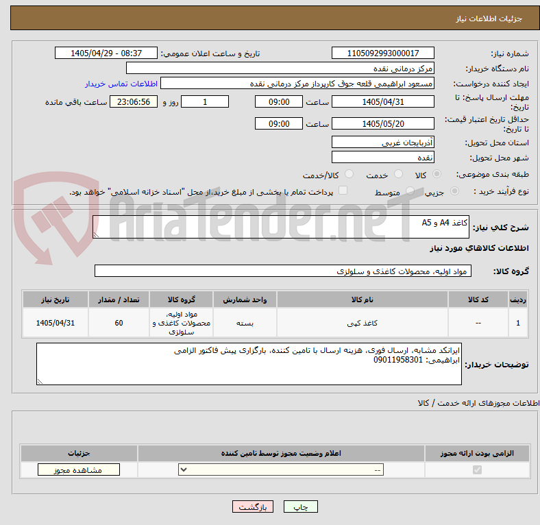Click the province field آذربایجان غربی
Screen dimensions: 540x525
click(382, 142)
